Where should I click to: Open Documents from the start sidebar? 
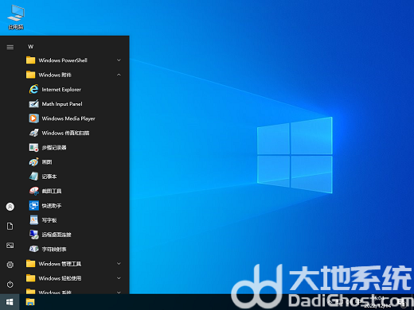10,226
